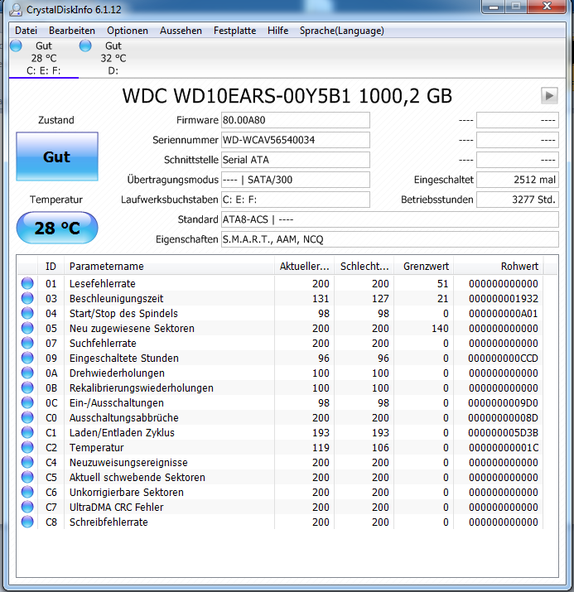This screenshot has width=574, height=592.
Task: Click status icon of UltraDMA CRC Fehler row
Action: coord(27,507)
